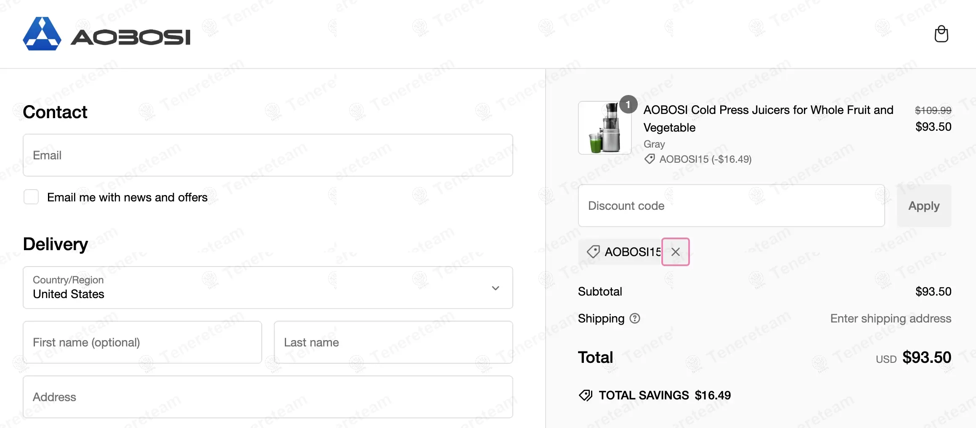Click the Email me with news and offers label
Viewport: 976px width, 428px height.
coord(127,197)
